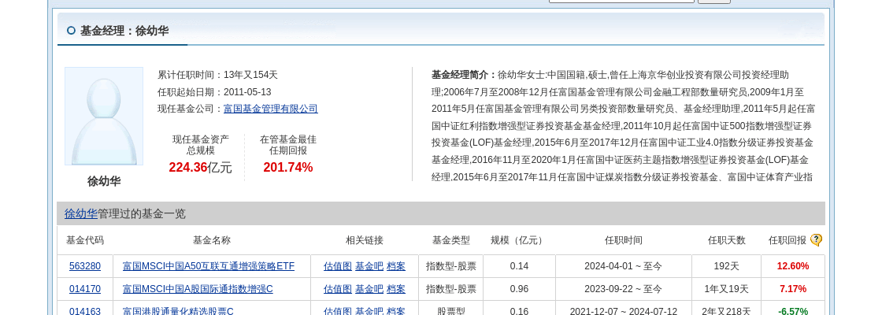This screenshot has width=882, height=315.
Task: Click the 基金名称 column header
Action: [212, 240]
